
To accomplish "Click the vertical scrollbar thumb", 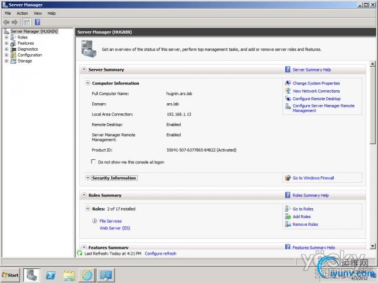I will [373, 105].
